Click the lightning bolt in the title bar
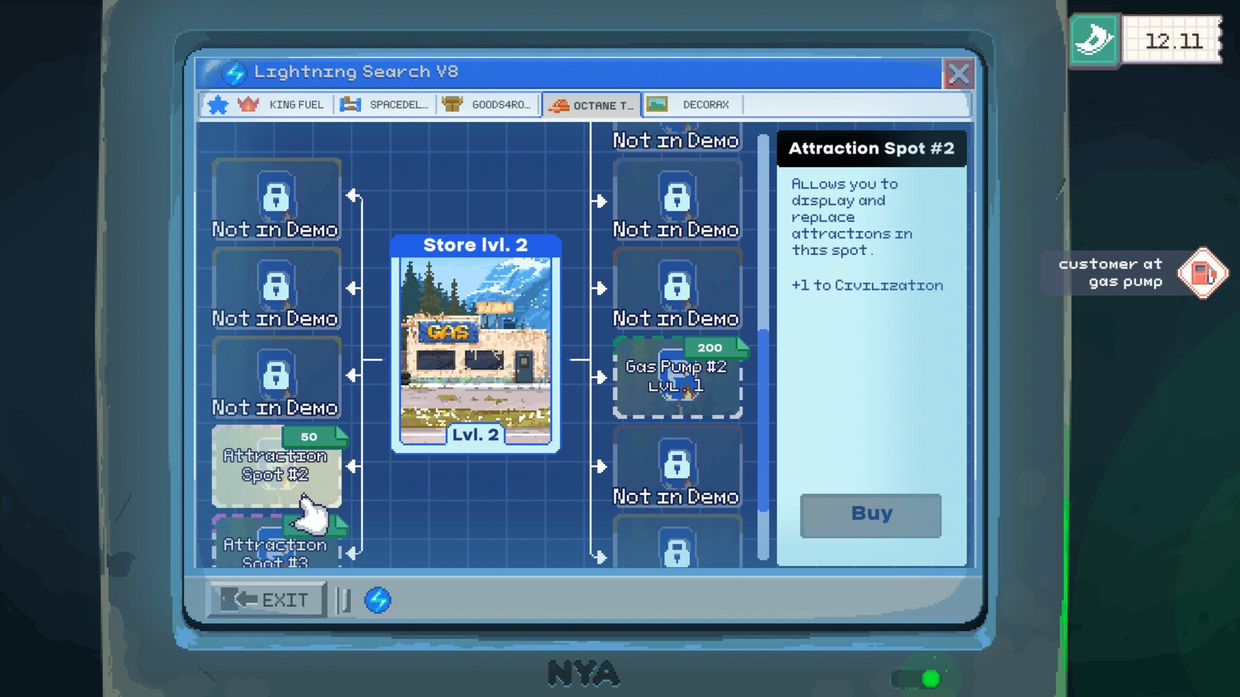 click(x=236, y=74)
